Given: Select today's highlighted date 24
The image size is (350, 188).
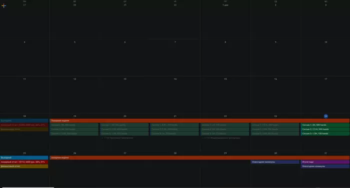Looking at the screenshot, I should coord(325,116).
